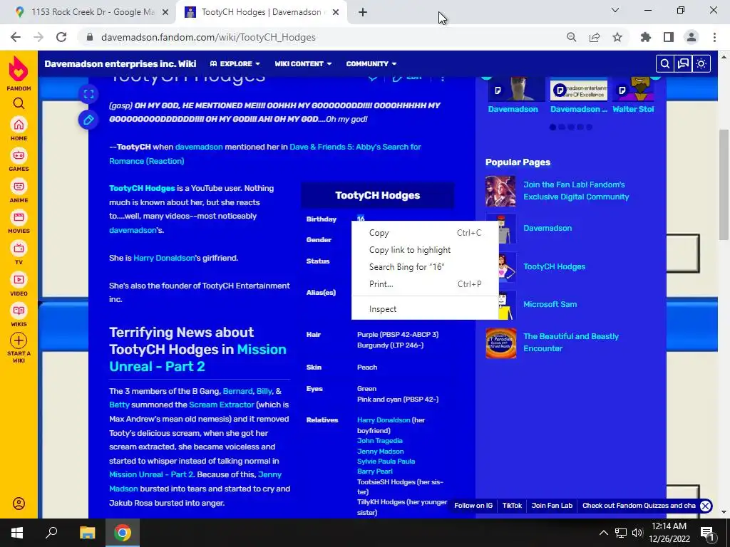Open Chrome three-dot menu
The image size is (730, 547).
tap(714, 37)
